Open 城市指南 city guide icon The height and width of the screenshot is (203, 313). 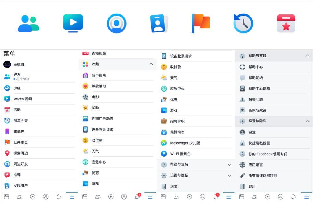(x=85, y=75)
